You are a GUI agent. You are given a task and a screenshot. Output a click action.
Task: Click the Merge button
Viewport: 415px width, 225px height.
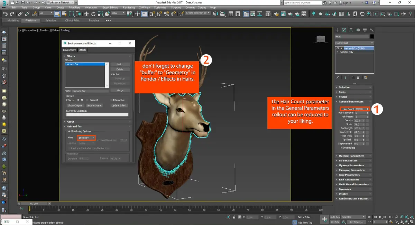[x=120, y=91]
